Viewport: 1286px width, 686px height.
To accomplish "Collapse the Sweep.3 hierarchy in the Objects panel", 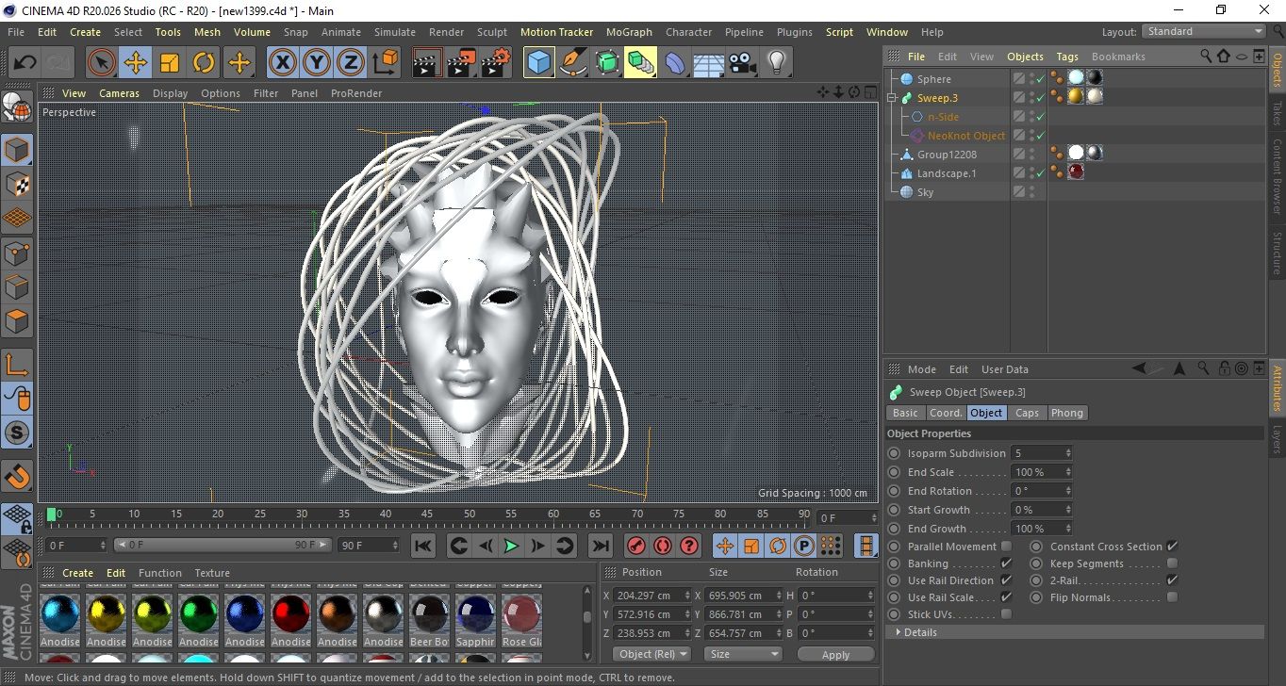I will pyautogui.click(x=892, y=98).
